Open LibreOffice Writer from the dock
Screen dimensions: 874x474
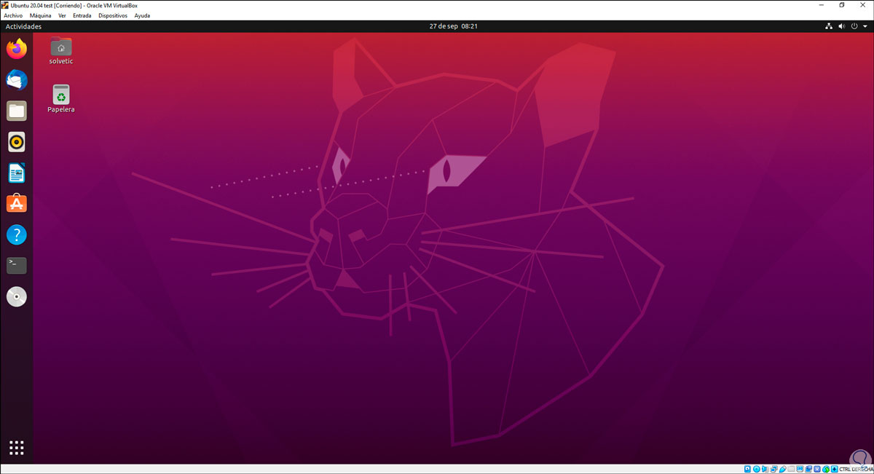tap(17, 173)
